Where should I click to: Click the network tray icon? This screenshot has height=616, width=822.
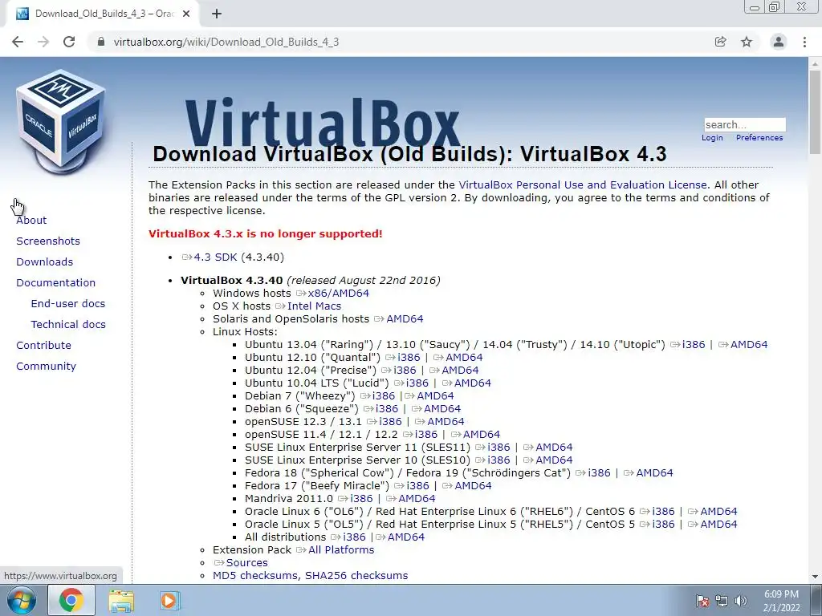click(722, 601)
